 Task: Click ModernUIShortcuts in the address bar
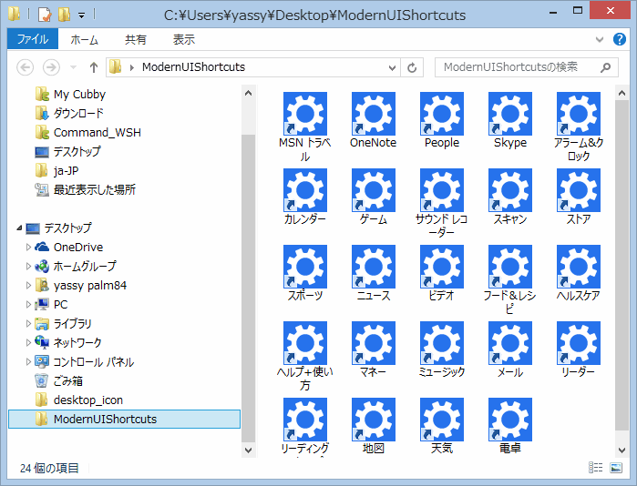point(193,67)
